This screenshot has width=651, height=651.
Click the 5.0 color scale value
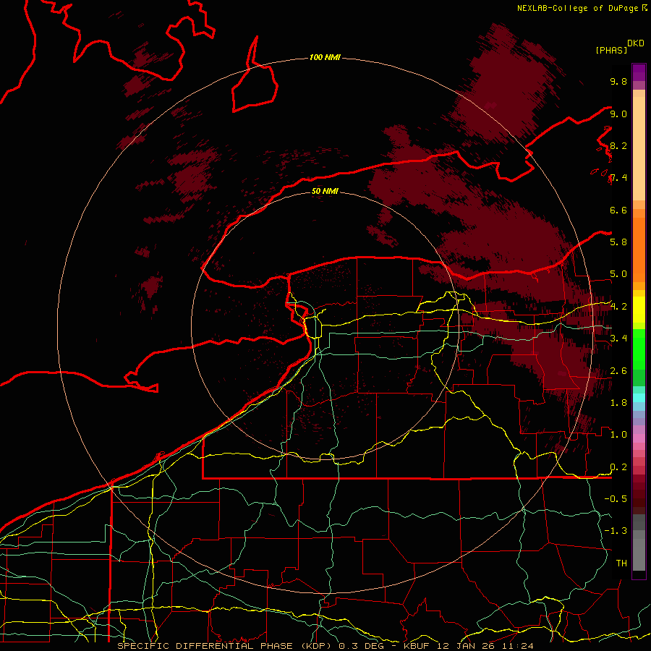click(x=618, y=274)
